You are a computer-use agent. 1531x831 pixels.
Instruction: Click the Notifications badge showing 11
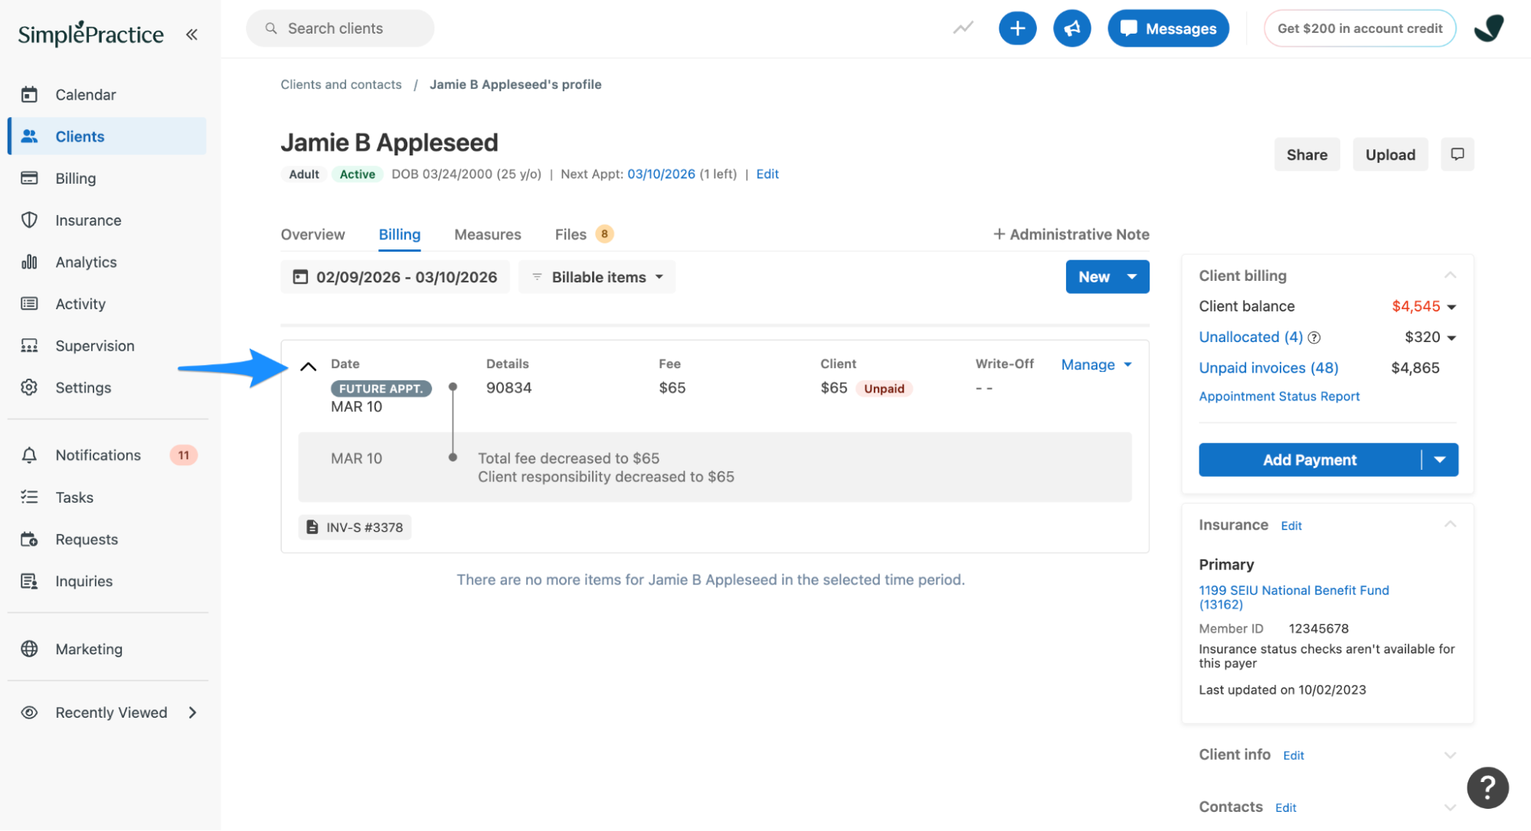click(184, 455)
